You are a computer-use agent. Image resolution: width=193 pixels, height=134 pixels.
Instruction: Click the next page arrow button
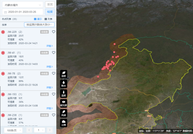[50, 130]
